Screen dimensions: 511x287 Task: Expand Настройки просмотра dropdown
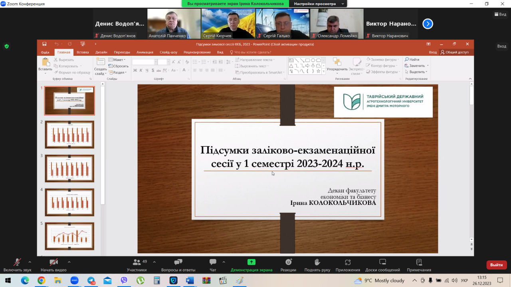(x=319, y=4)
